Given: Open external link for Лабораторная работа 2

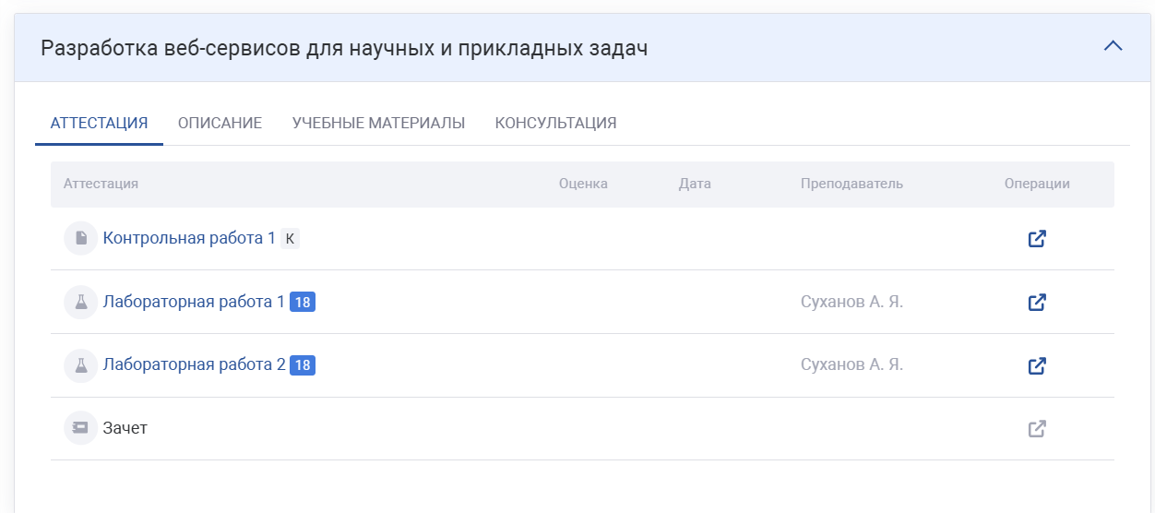Looking at the screenshot, I should tap(1037, 366).
